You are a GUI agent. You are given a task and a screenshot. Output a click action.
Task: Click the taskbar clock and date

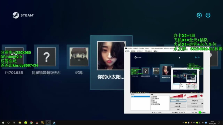point(212,123)
